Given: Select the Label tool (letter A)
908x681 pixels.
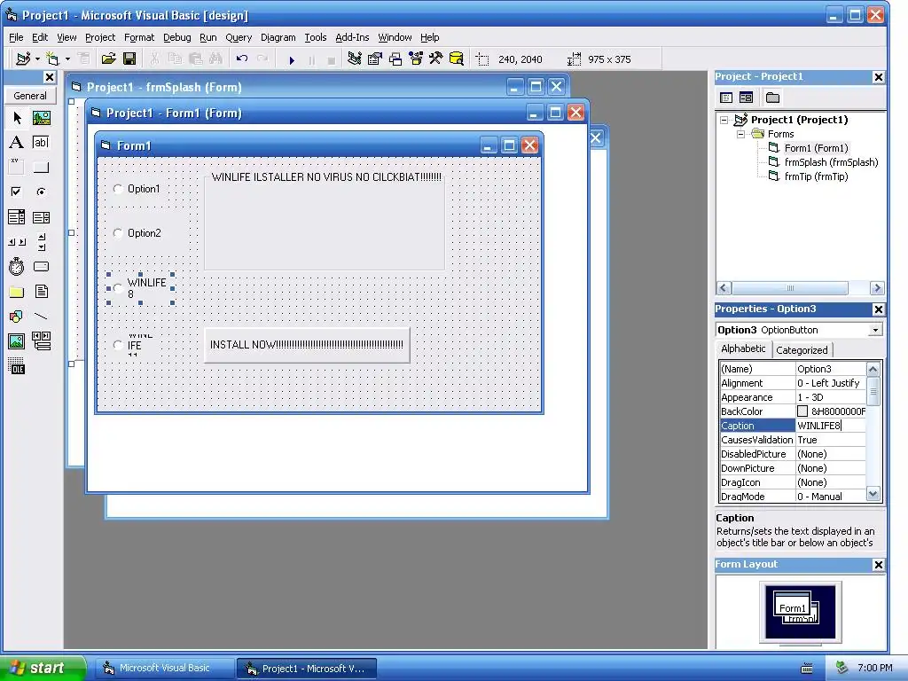Looking at the screenshot, I should click(x=17, y=143).
